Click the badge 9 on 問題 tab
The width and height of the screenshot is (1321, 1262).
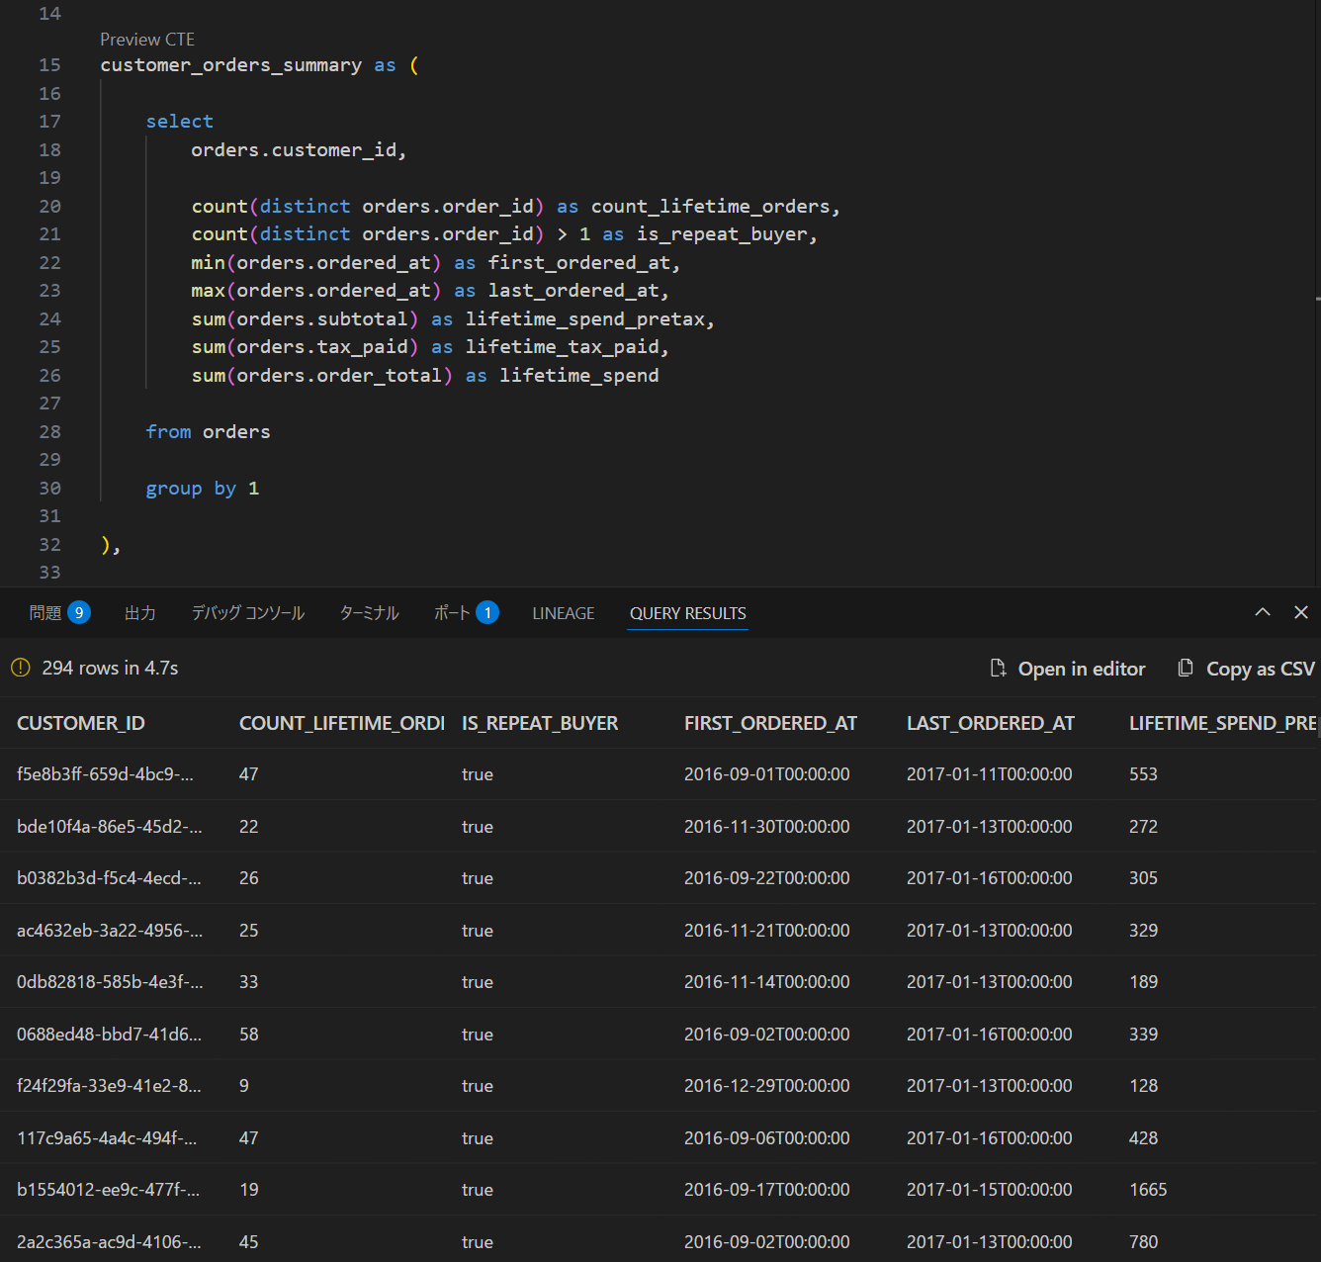[x=79, y=612]
